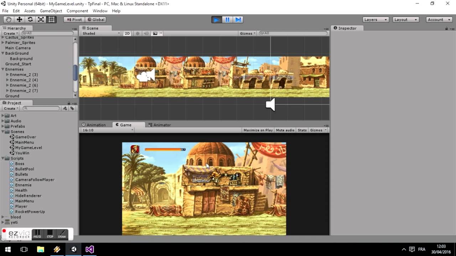This screenshot has width=456, height=256.
Task: Select the Rect transform tool
Action: coord(51,20)
